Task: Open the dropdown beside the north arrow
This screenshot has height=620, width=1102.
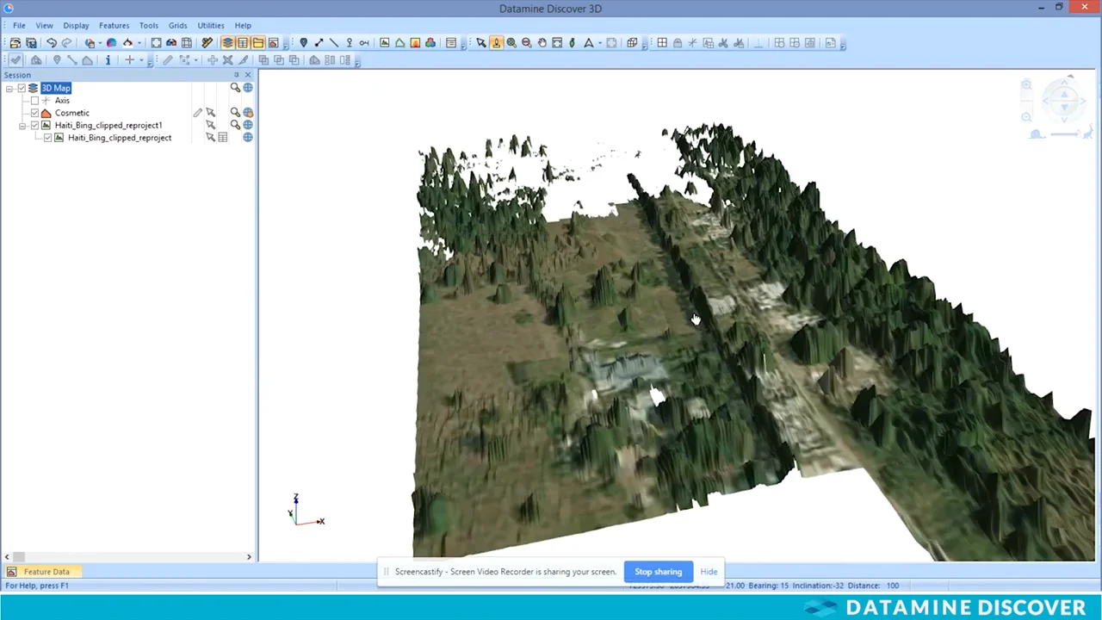Action: click(599, 43)
